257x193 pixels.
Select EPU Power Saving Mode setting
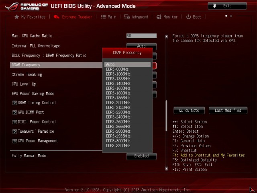pyautogui.click(x=33, y=94)
